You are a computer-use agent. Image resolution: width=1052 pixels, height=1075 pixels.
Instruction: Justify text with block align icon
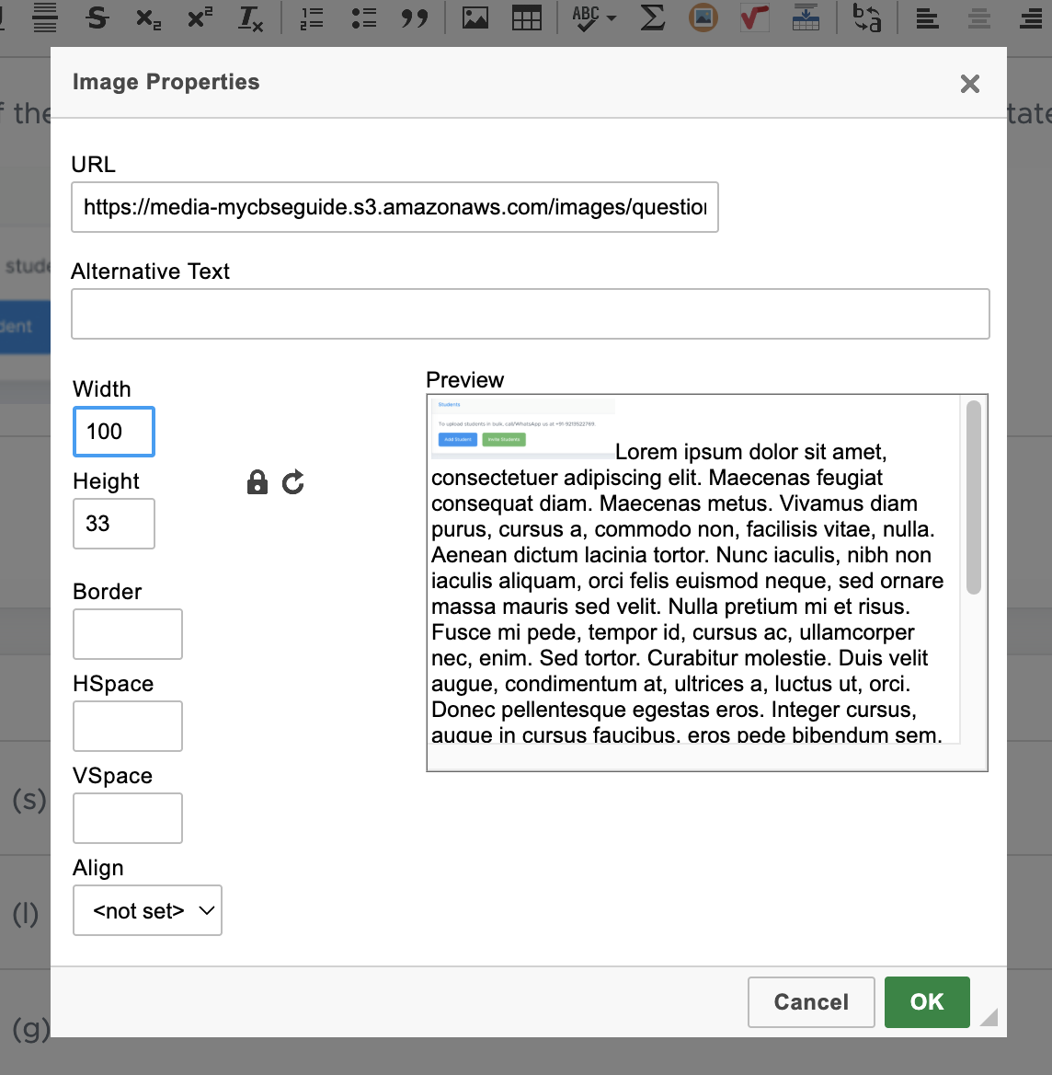45,17
